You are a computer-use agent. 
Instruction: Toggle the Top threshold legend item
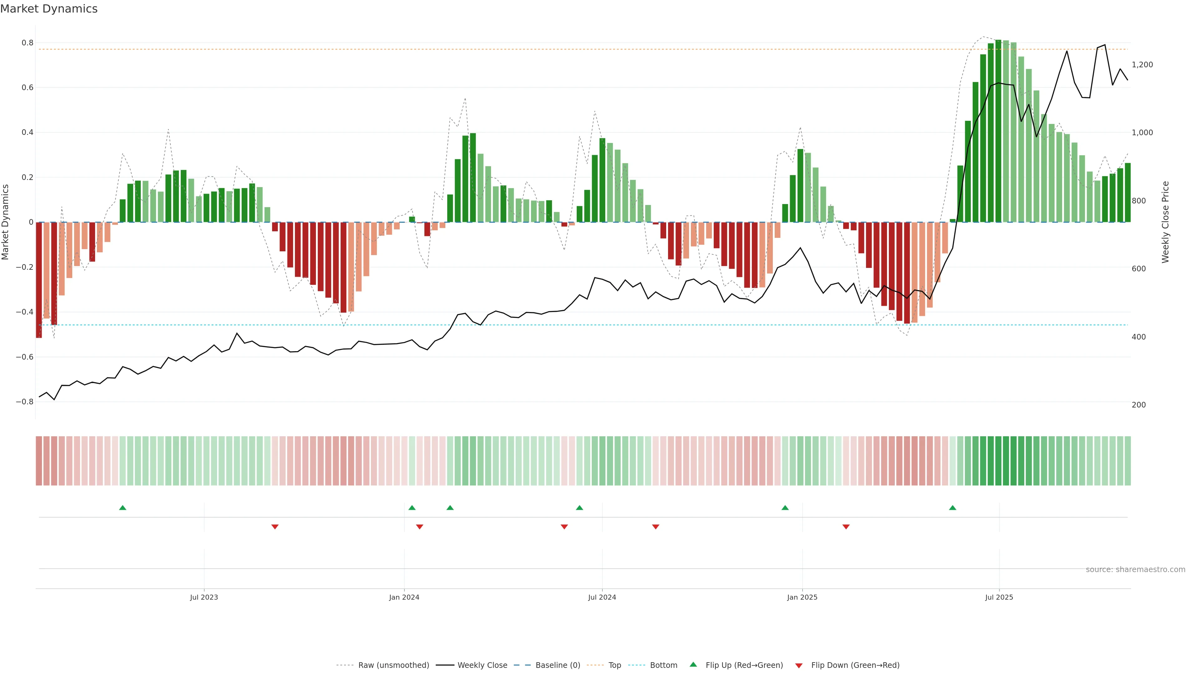click(615, 665)
